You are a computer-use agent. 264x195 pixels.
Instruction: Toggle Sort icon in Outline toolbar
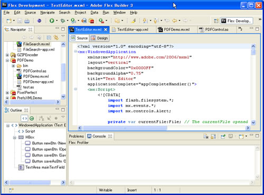42,118
